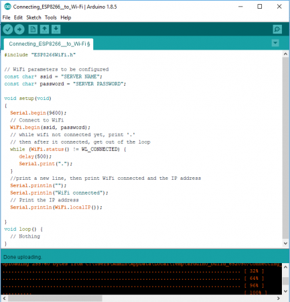This screenshot has width=290, height=302.
Task: Open the Help menu
Action: pos(66,17)
